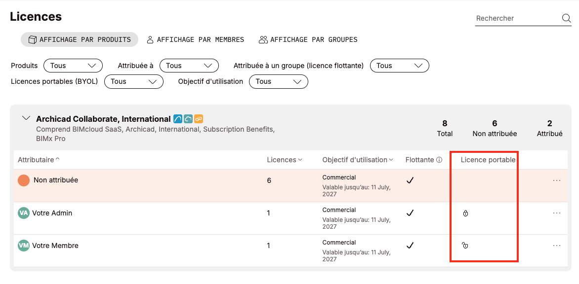Viewport: 579px width, 284px height.
Task: Toggle the Flottante checkmark for Non attribuée
Action: 410,180
